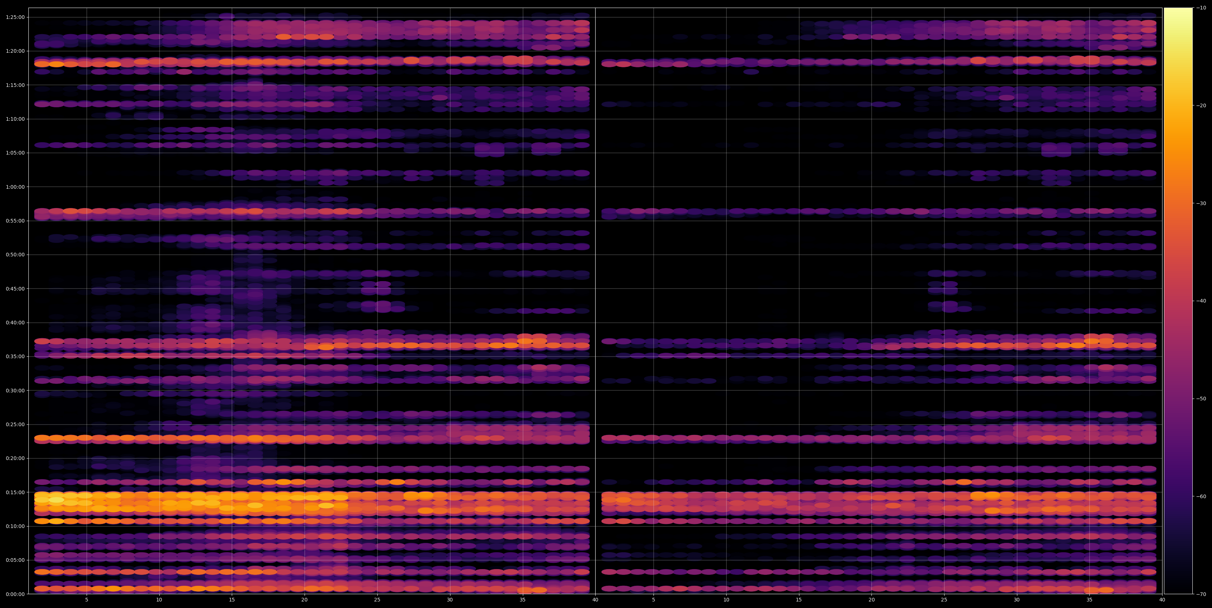
Task: Select x-axis label 30 under right heatmap
Action: (1017, 600)
